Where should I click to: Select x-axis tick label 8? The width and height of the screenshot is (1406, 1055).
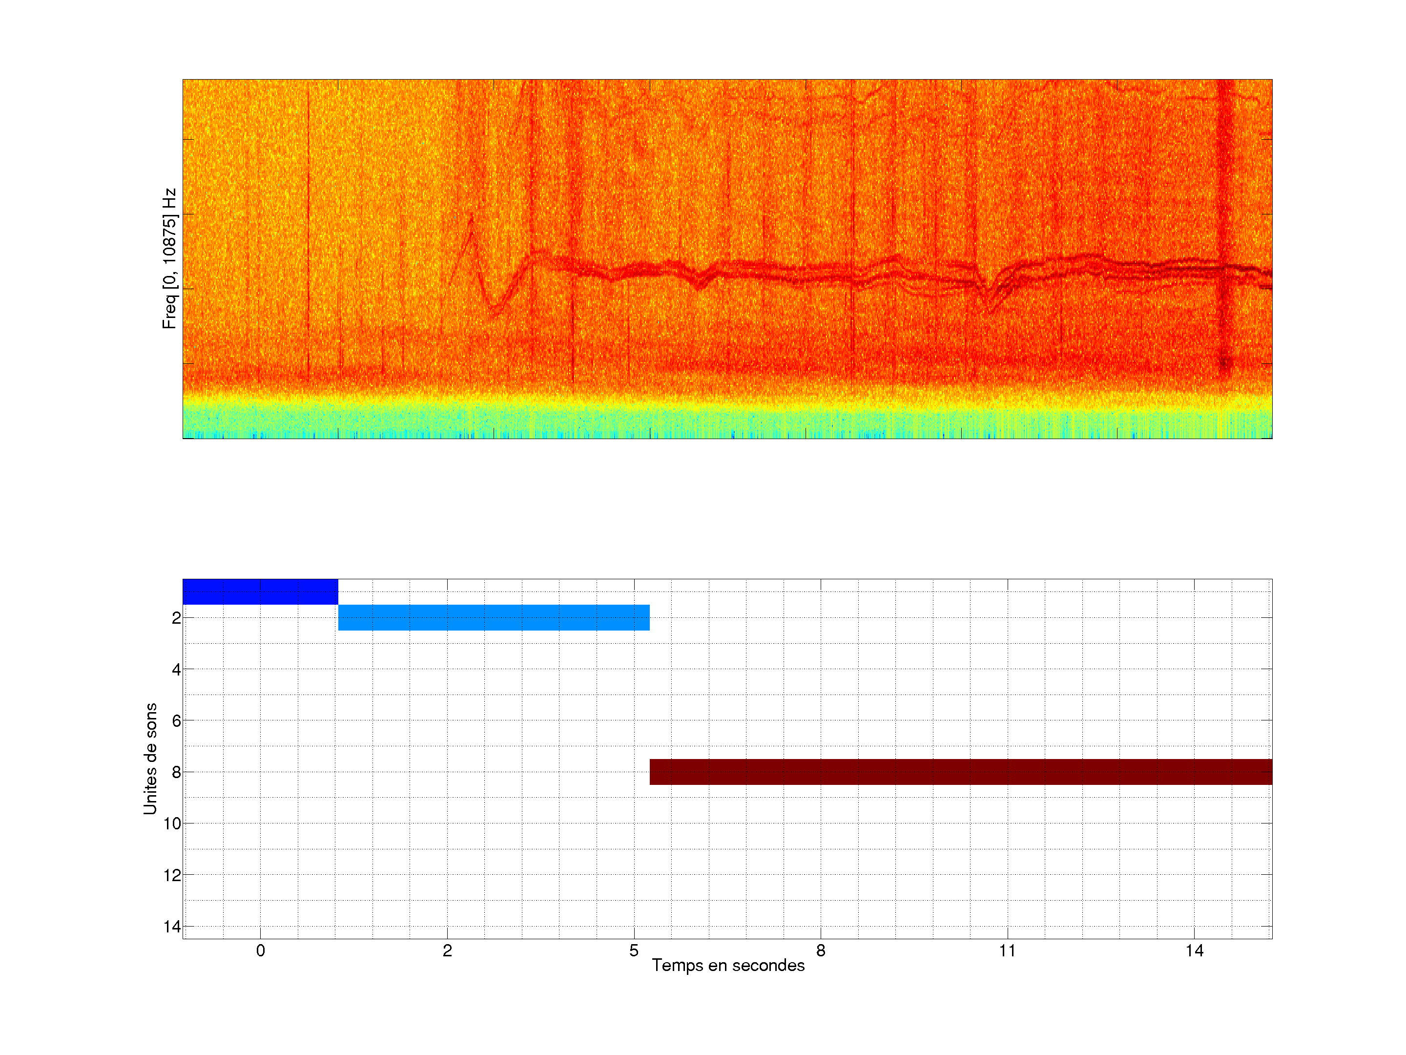[x=821, y=950]
